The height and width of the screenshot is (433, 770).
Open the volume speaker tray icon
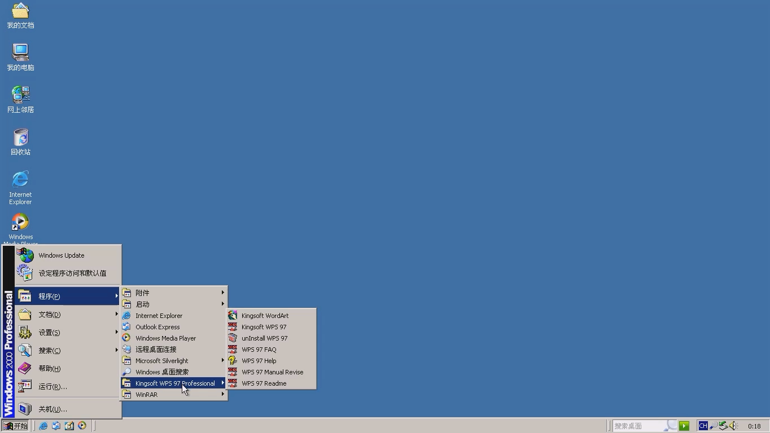pos(733,426)
